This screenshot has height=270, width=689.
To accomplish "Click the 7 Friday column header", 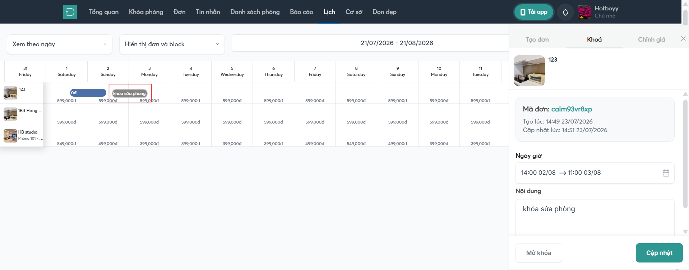I will pyautogui.click(x=315, y=71).
